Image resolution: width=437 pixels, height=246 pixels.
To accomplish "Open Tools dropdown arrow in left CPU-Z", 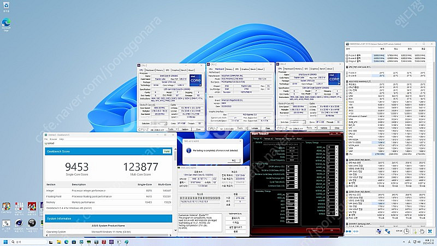I will click(177, 129).
